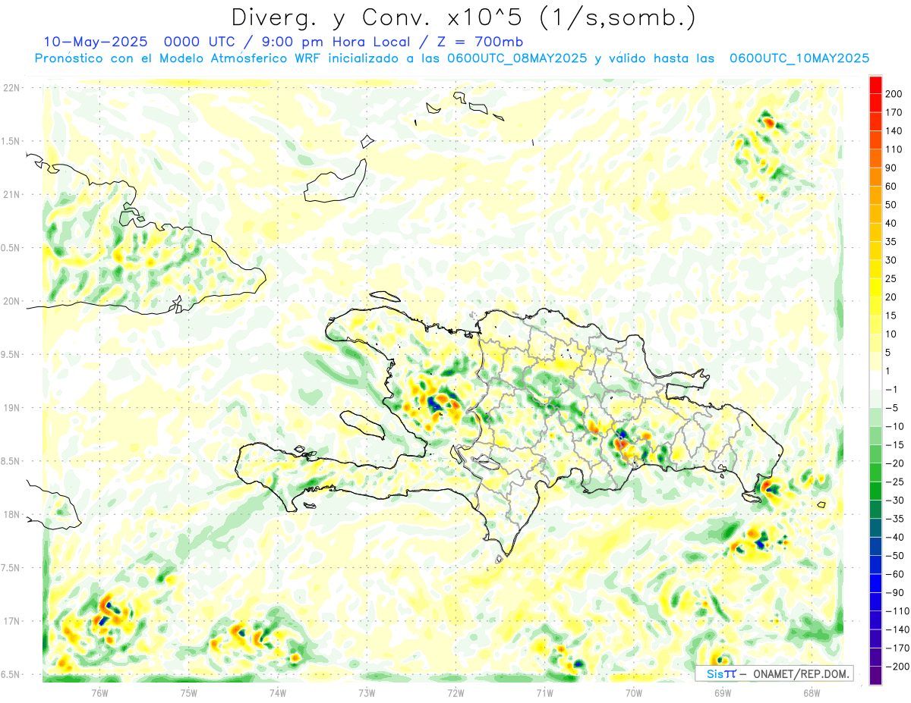Select the color scale value -1
The height and width of the screenshot is (703, 911).
click(x=891, y=390)
